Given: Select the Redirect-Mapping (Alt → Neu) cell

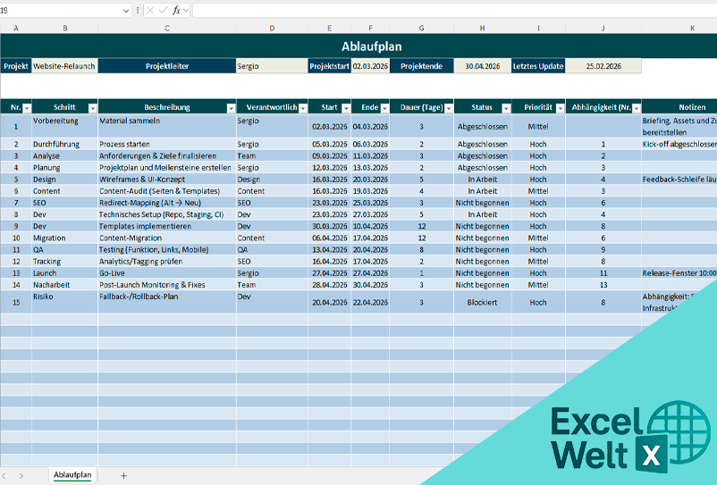Looking at the screenshot, I should [167, 203].
